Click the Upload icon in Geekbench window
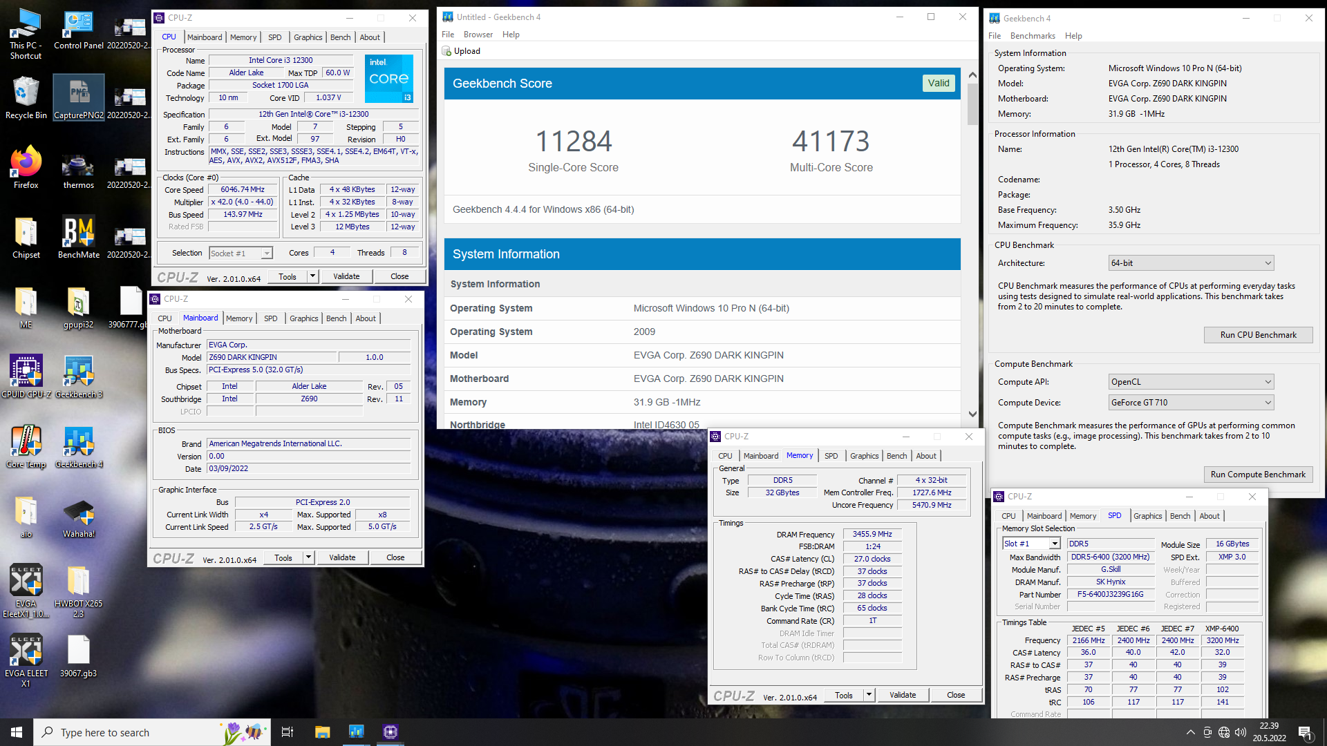 click(446, 51)
